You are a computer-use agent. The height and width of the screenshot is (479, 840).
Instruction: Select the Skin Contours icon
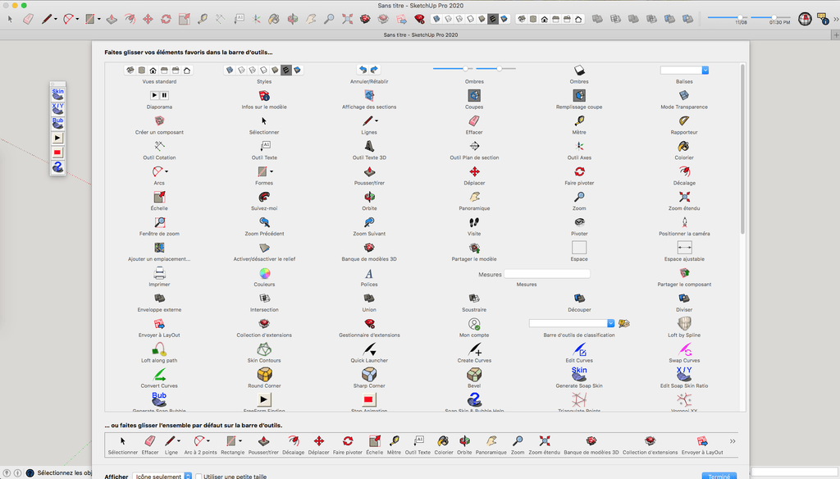pos(264,349)
